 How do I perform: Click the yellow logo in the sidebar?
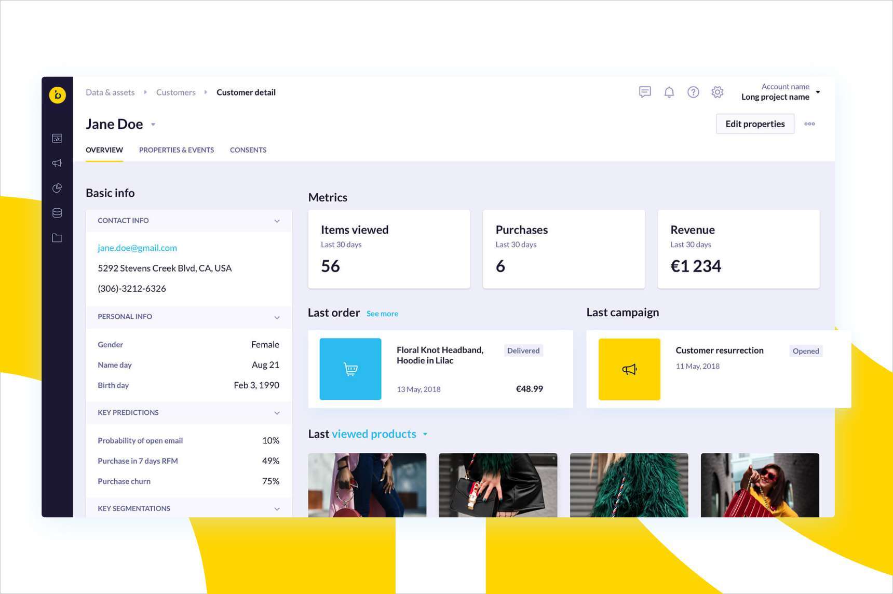[x=57, y=95]
